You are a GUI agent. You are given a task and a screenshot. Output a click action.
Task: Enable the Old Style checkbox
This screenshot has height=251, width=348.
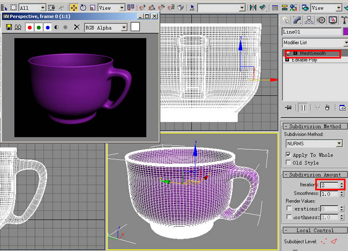[x=288, y=163]
